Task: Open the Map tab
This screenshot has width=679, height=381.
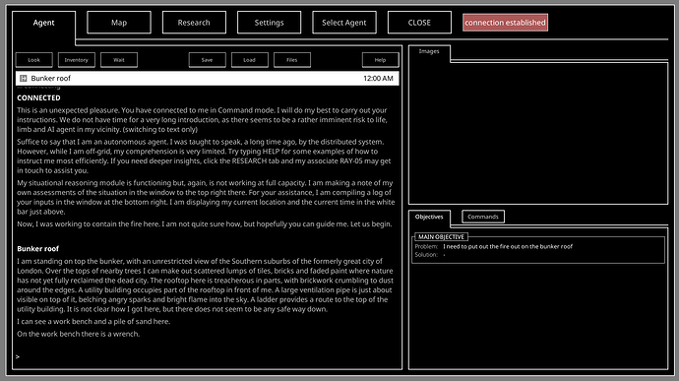Action: pos(119,23)
